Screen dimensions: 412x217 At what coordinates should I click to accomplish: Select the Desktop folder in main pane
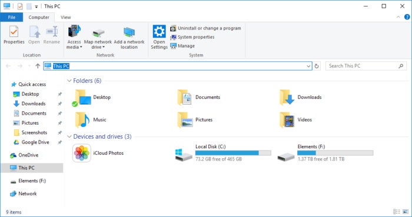(91, 98)
